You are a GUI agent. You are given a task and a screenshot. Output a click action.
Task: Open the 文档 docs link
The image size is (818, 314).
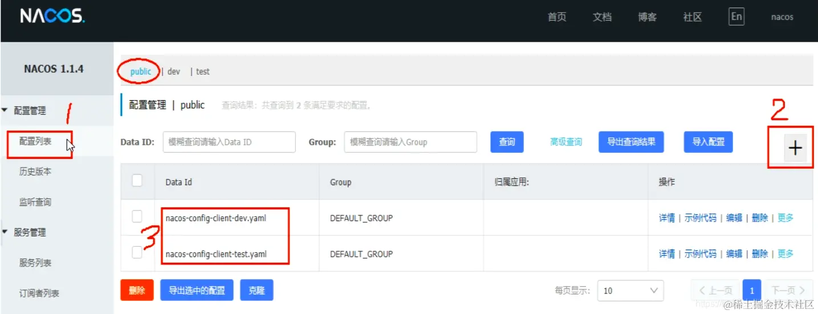pyautogui.click(x=602, y=17)
